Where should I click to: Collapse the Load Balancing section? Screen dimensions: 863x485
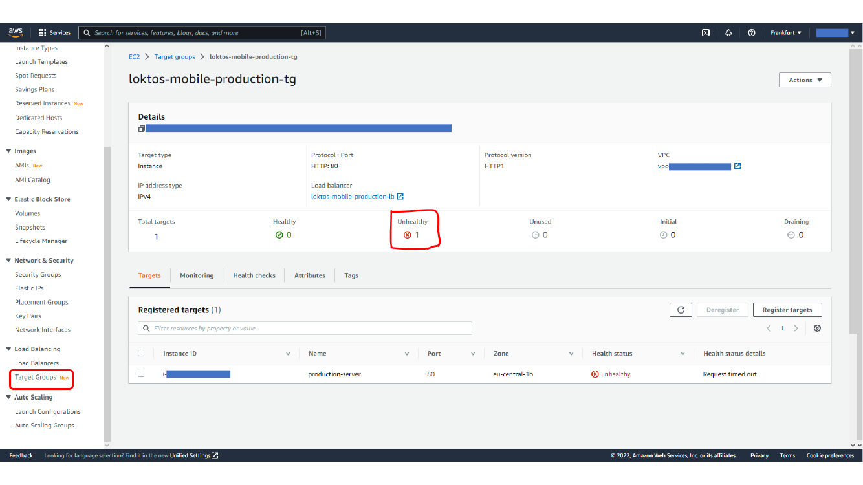pos(8,349)
